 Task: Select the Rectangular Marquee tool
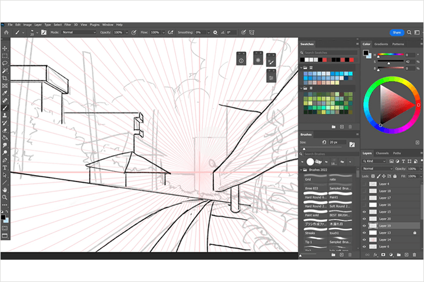pos(5,56)
